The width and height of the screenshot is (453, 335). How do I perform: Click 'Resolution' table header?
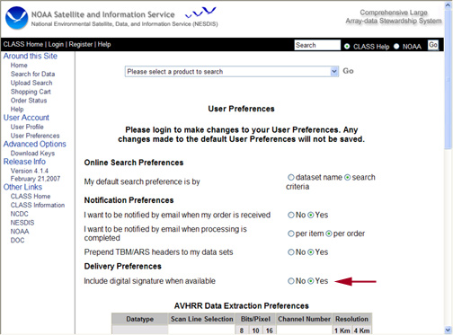coord(351,319)
